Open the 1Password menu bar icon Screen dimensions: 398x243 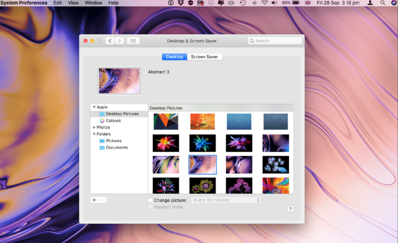(171, 3)
